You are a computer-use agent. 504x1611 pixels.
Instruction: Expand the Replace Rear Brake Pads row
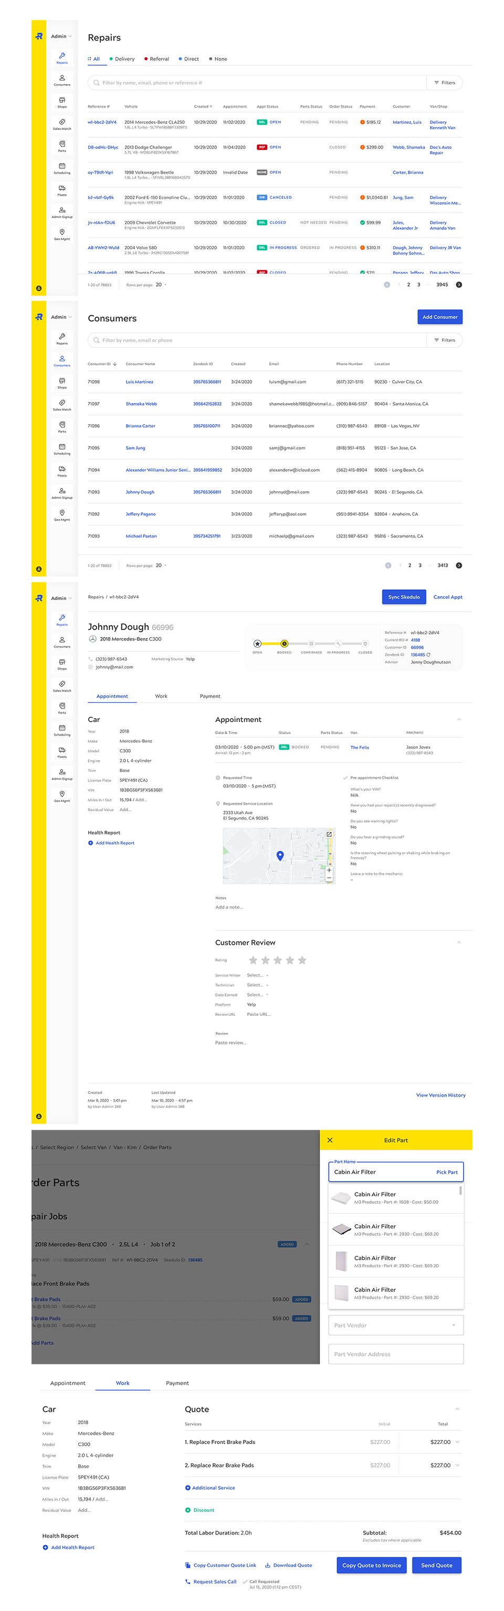[457, 1465]
